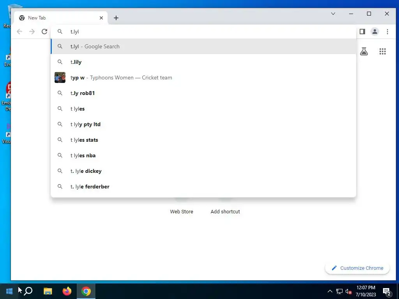Viewport: 399px width, 299px height.
Task: Choose the 't. lyle ferderber' suggestion
Action: tap(203, 186)
